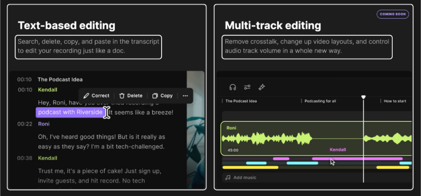421x196 pixels.
Task: Click the Copy icon in popup toolbar
Action: coord(155,96)
